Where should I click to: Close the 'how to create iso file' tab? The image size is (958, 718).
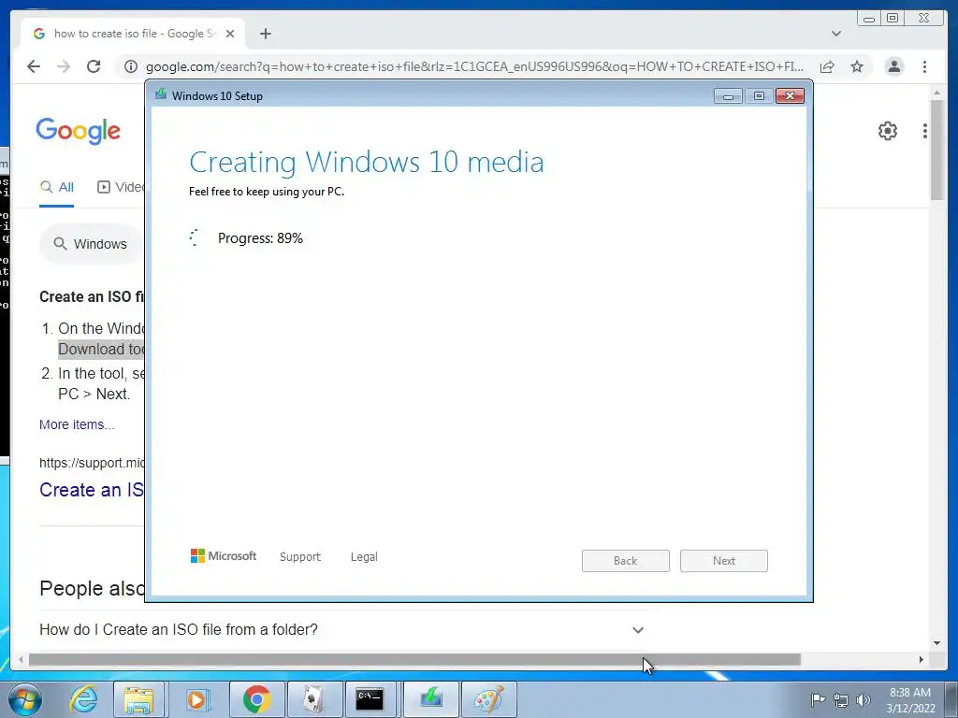[230, 34]
